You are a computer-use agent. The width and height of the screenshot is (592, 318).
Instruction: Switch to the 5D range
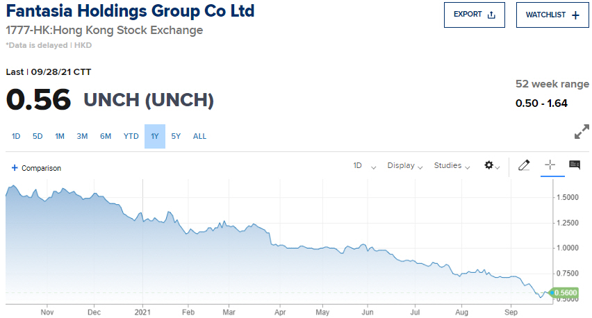[38, 136]
